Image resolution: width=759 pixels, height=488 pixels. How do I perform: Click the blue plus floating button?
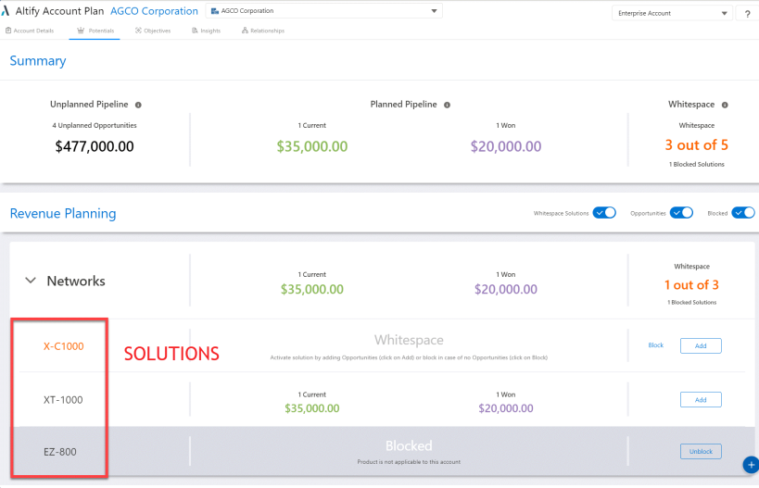click(x=751, y=465)
